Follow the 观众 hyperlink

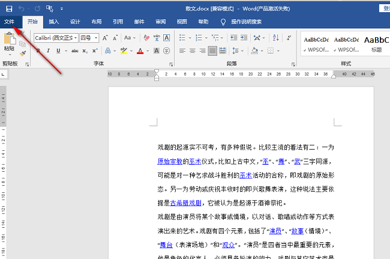point(229,245)
